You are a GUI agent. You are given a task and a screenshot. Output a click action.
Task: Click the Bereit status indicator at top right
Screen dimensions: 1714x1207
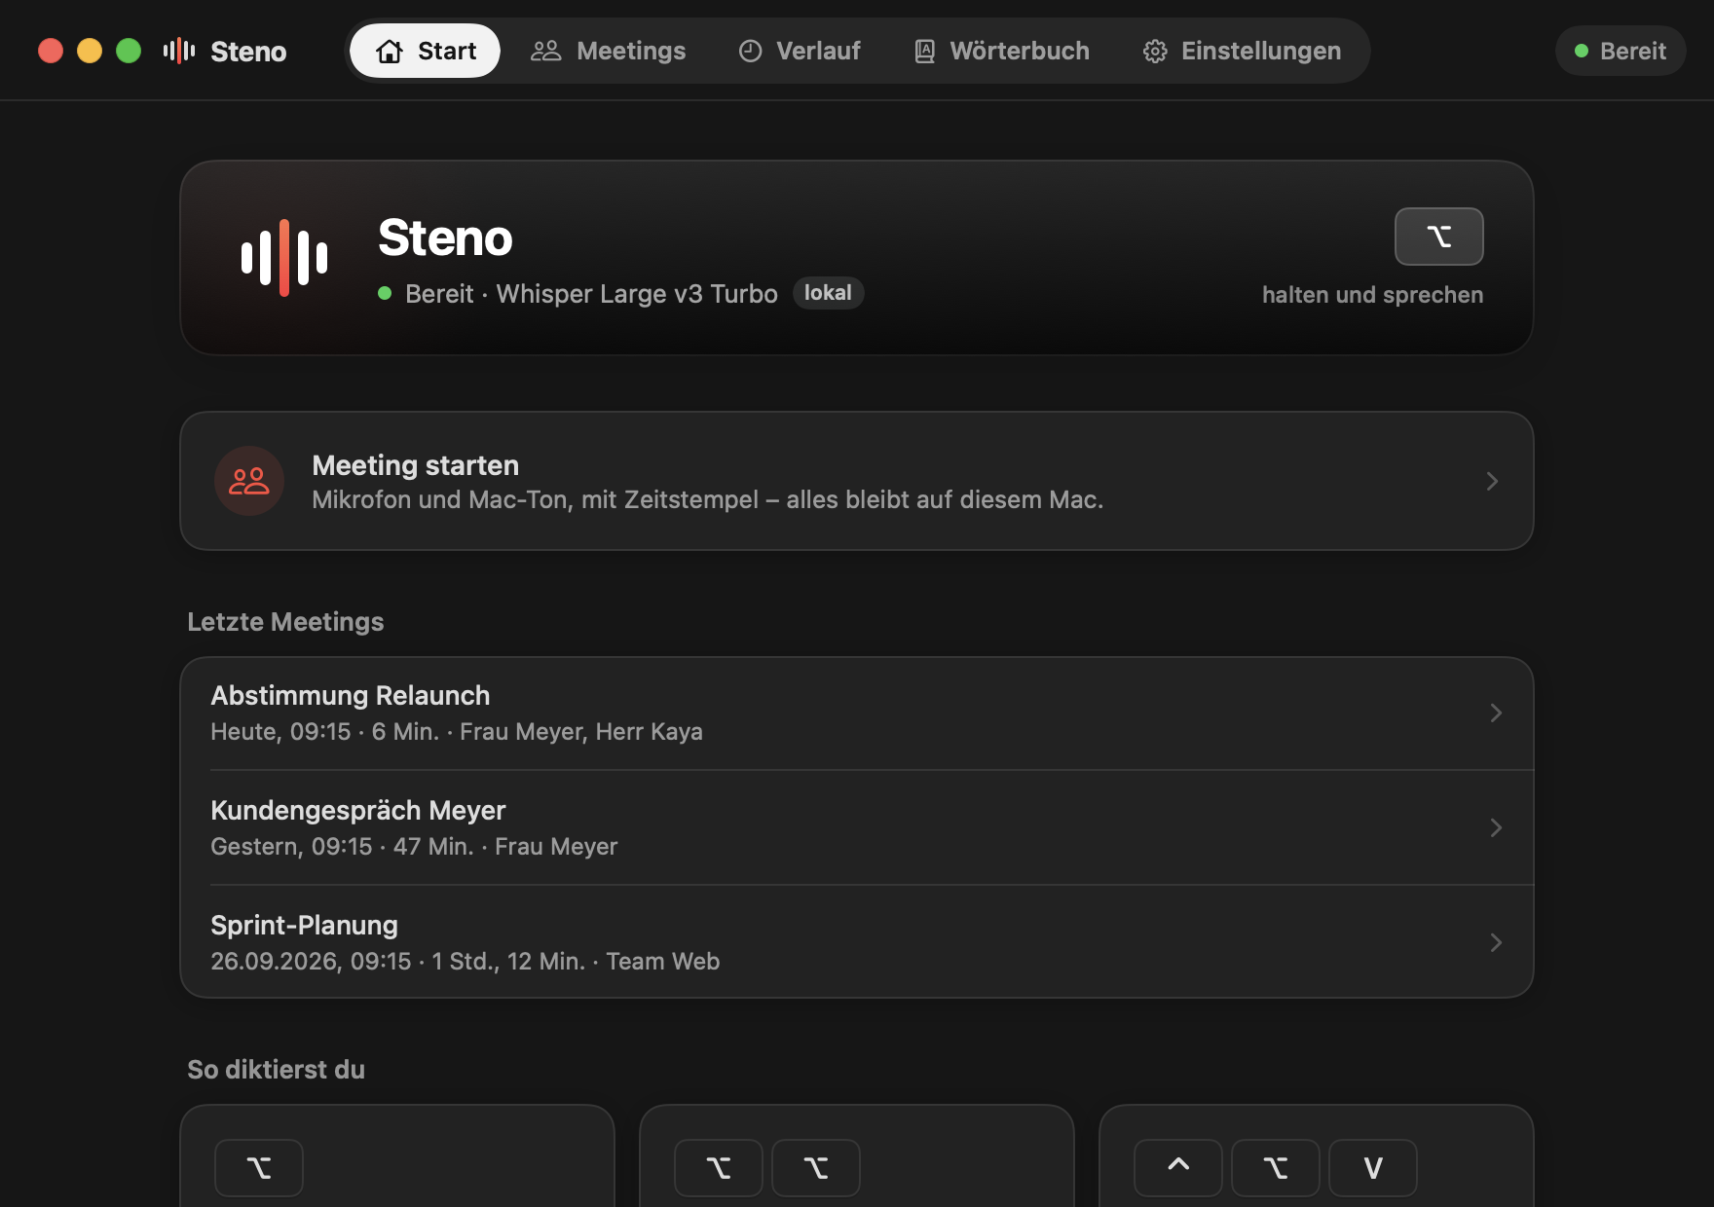[1621, 51]
